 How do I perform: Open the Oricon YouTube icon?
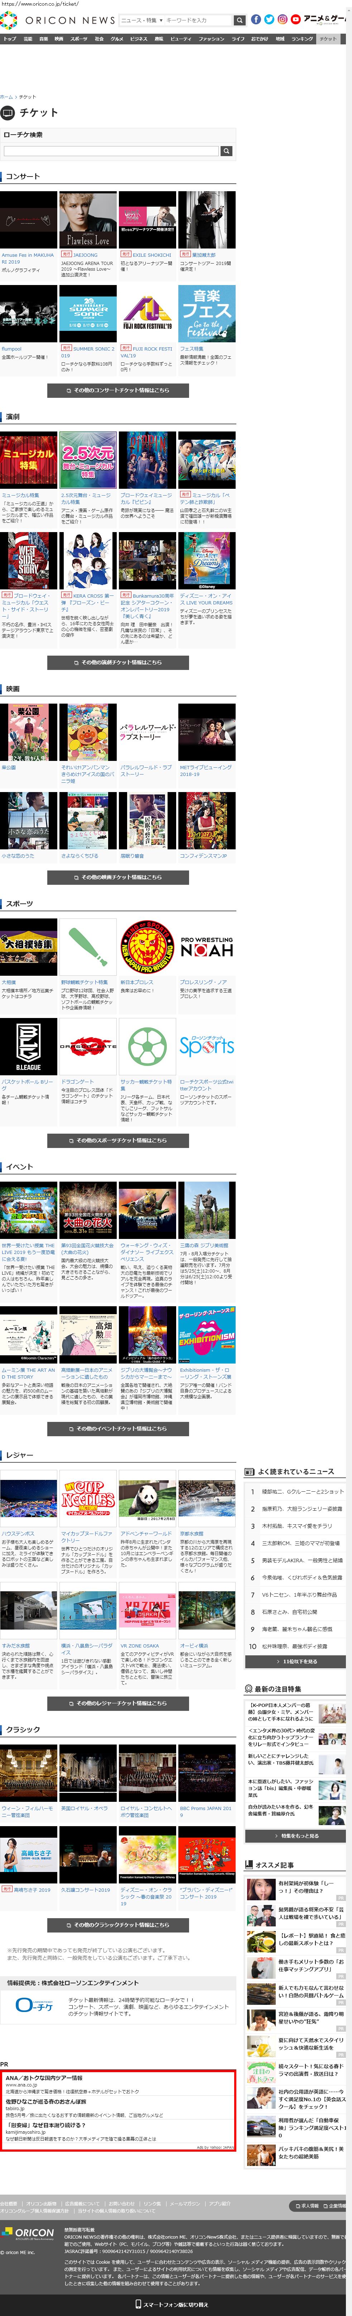click(295, 19)
